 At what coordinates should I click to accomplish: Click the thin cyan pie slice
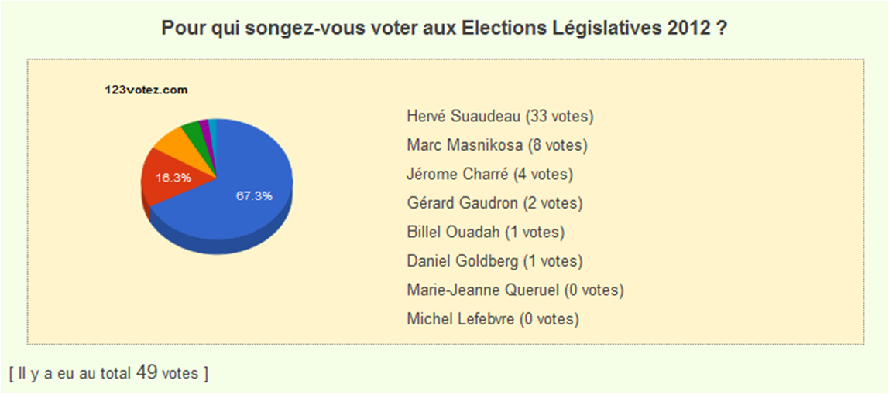(x=213, y=129)
